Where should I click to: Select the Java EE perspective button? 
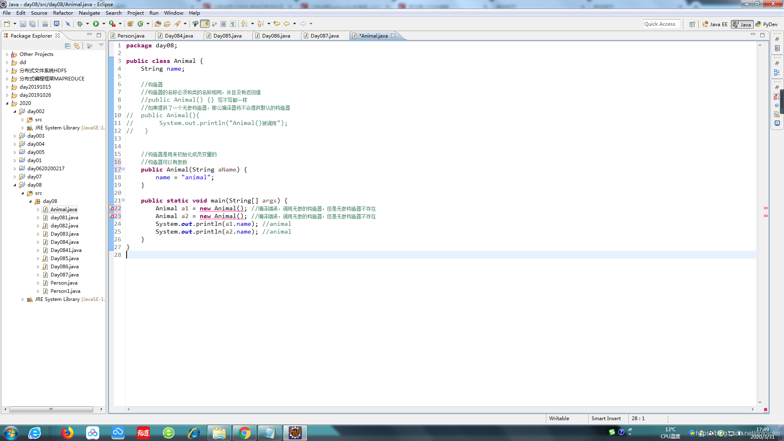point(715,24)
